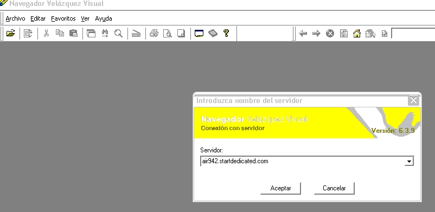435x212 pixels.
Task: Click the 'Servidor:' label
Action: tap(212, 150)
